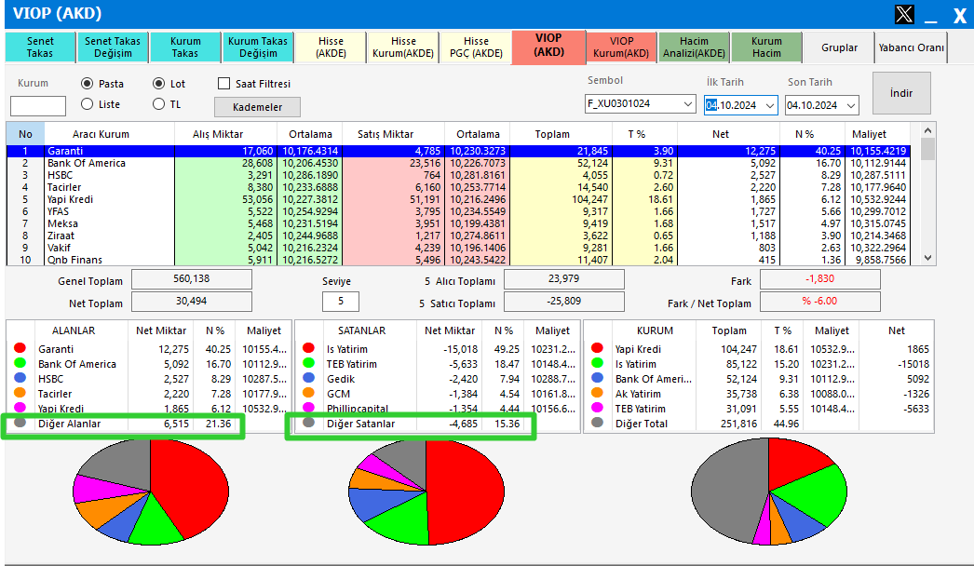Open the İlk Tarih date picker

click(x=770, y=105)
